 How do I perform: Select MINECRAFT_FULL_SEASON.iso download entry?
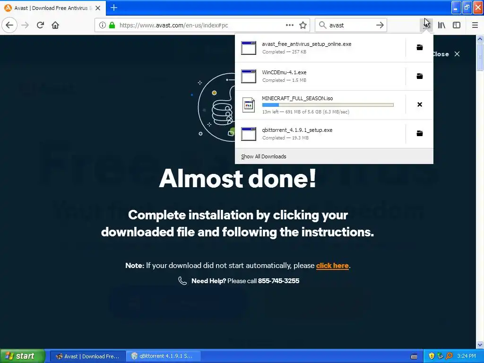pyautogui.click(x=320, y=105)
